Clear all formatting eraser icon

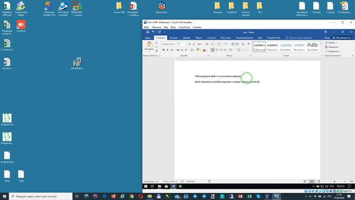(x=207, y=44)
